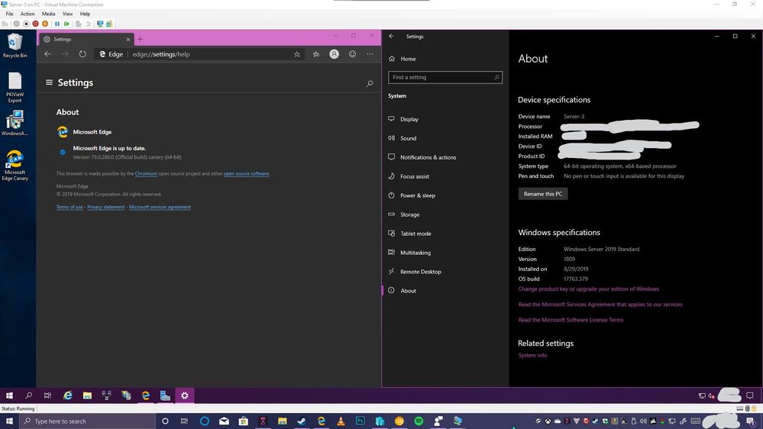Open the Privacy statement link

pyautogui.click(x=106, y=207)
